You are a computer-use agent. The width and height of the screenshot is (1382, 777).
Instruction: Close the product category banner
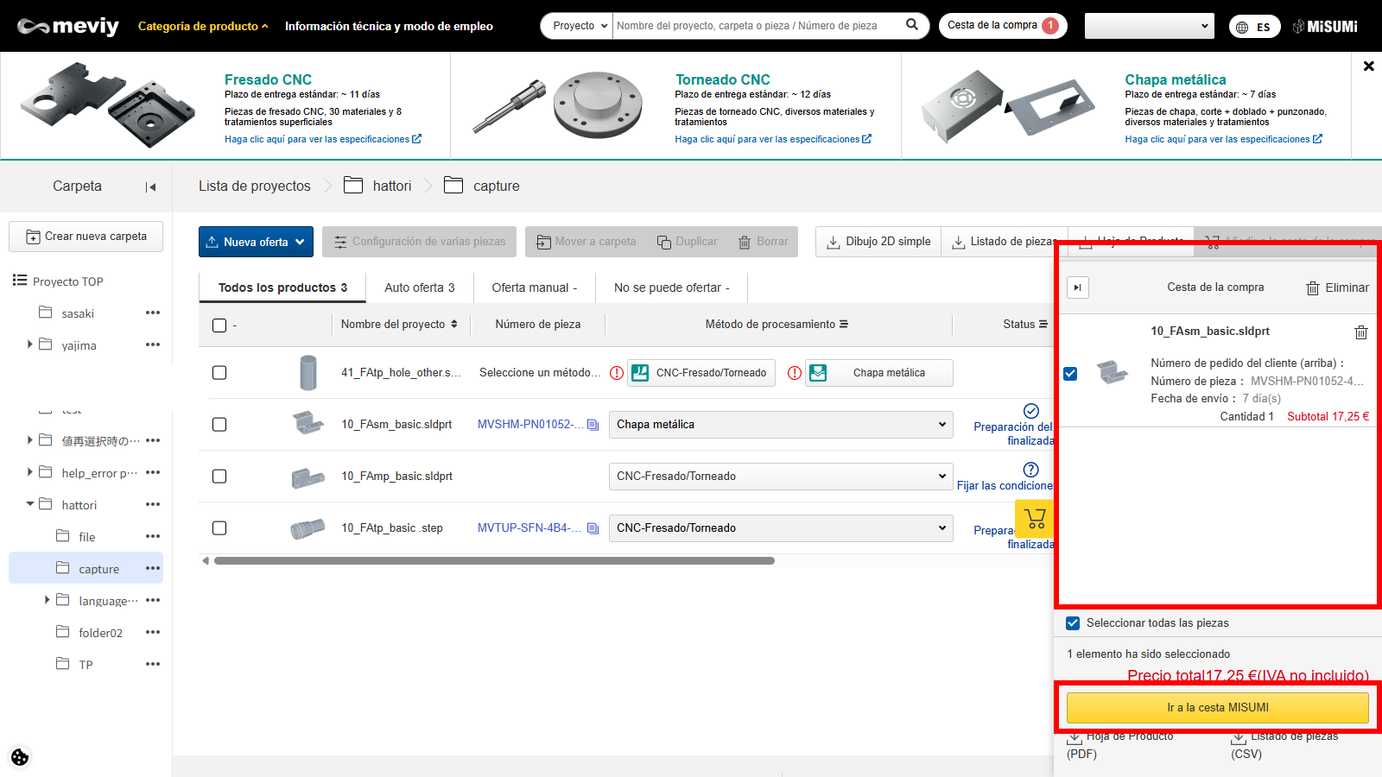[x=1368, y=66]
